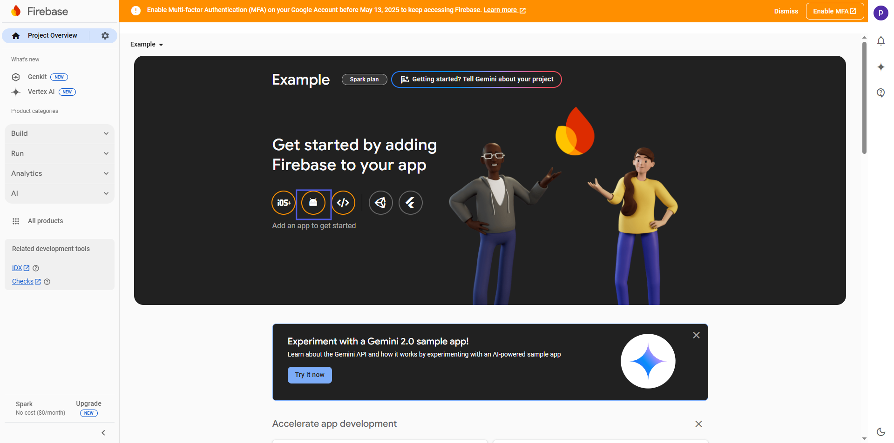Open the notifications bell
Viewport: 894px width, 443px height.
(880, 41)
